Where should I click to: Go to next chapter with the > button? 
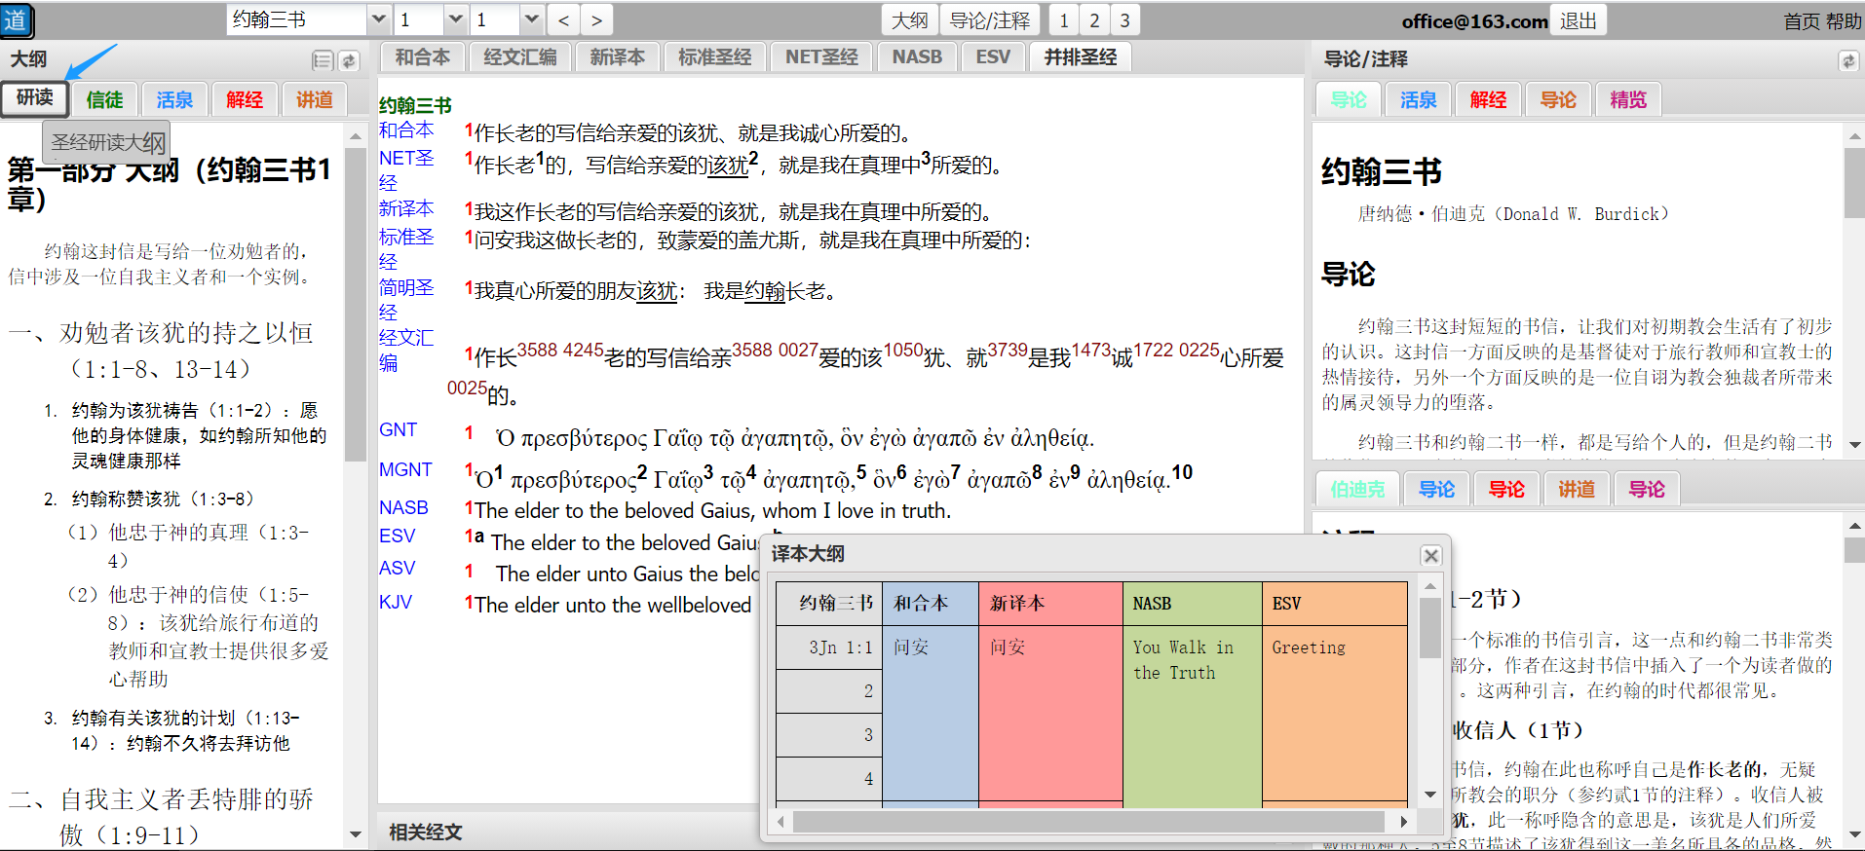(596, 20)
